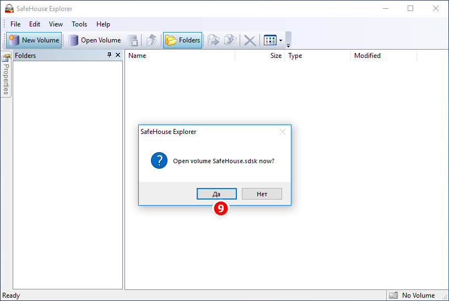Click the extract files toolbar icon
The image size is (449, 301).
(213, 40)
